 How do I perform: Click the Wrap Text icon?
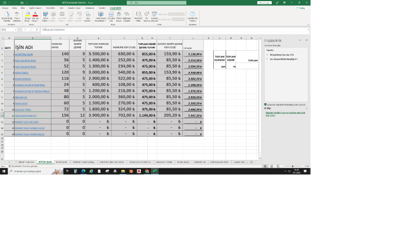click(x=119, y=15)
